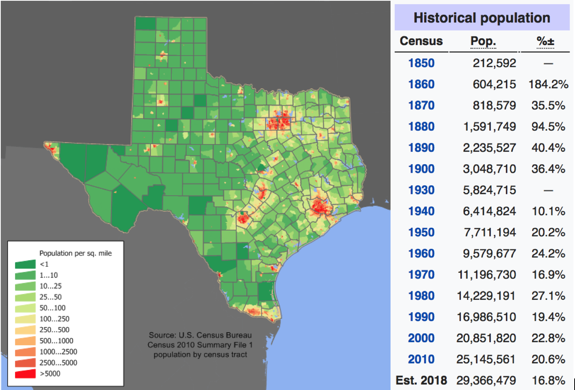This screenshot has height=390, width=575.
Task: Click the >5000 legend color swatch
Action: (x=25, y=374)
